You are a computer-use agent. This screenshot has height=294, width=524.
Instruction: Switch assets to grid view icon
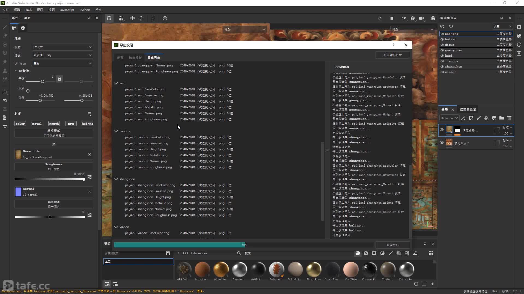pos(431,253)
